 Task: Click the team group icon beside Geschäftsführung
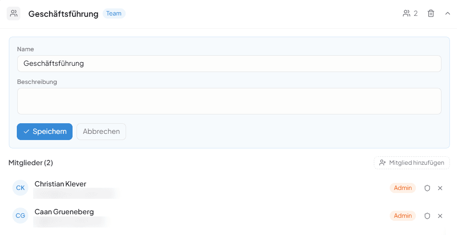coord(14,13)
